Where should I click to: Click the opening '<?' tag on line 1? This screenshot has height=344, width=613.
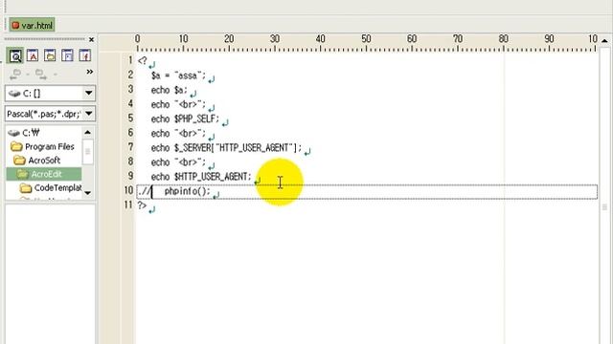coord(143,61)
